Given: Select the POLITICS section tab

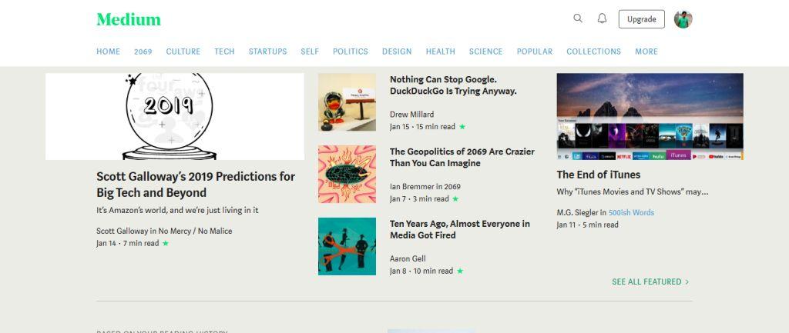Looking at the screenshot, I should coord(350,52).
